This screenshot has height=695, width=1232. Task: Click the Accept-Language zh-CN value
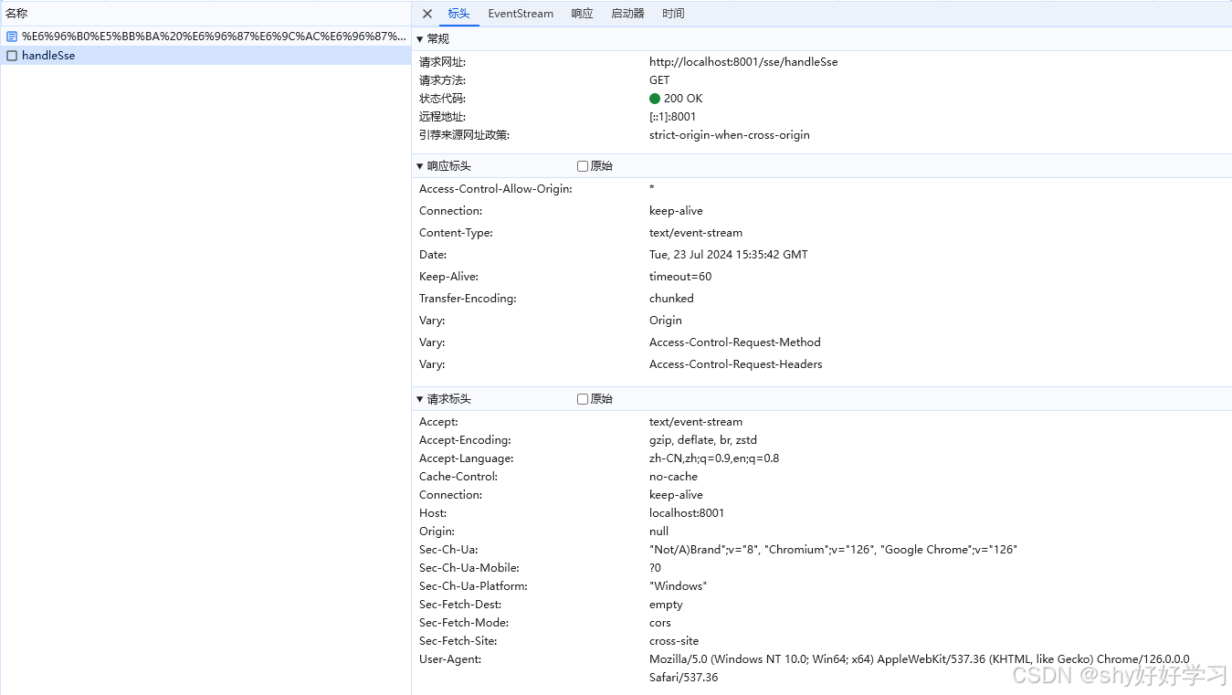[x=714, y=458]
